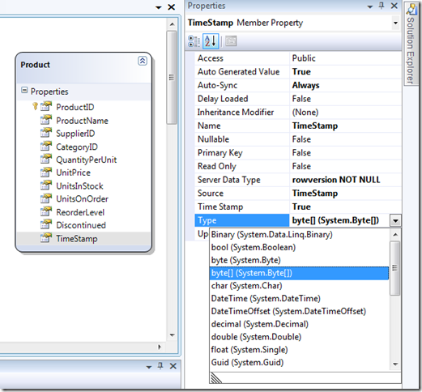The width and height of the screenshot is (422, 392).
Task: Select the Auto Generated Value property row
Action: pyautogui.click(x=298, y=72)
